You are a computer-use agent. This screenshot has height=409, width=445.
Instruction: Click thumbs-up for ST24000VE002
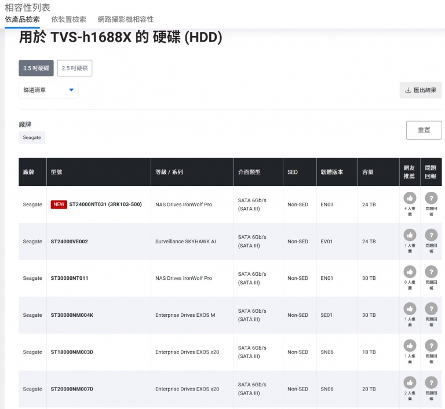pos(410,235)
